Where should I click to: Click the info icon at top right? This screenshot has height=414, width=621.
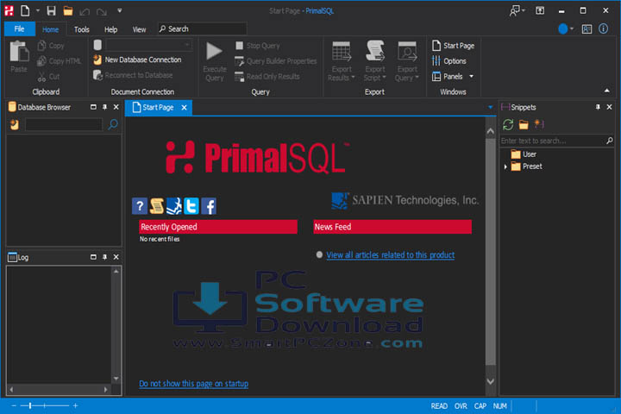point(603,28)
